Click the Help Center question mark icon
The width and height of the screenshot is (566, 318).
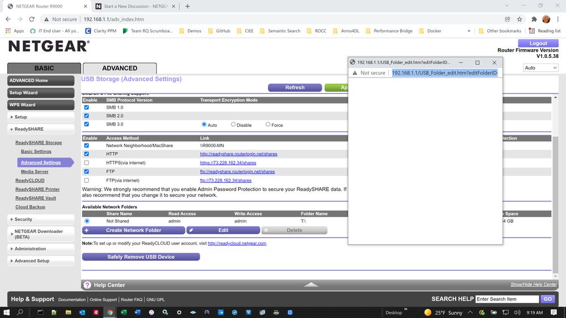click(87, 285)
